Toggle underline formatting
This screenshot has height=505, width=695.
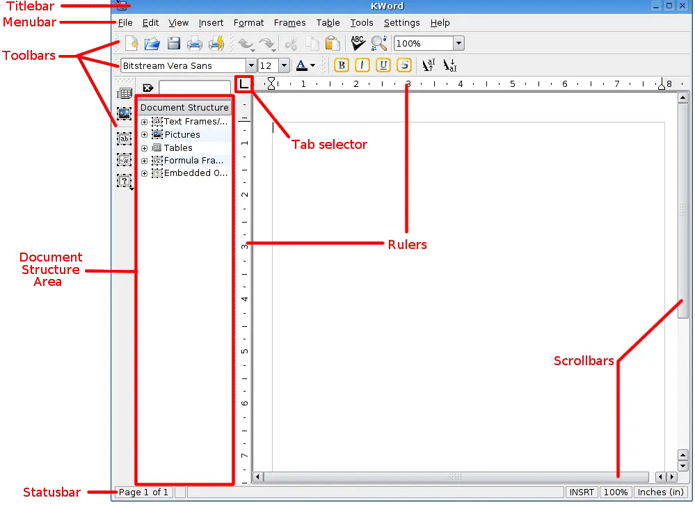coord(383,65)
